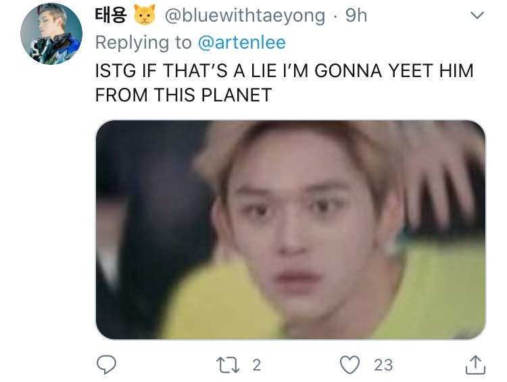Viewport: 507px width, 382px height.
Task: Select the display name 태용
Action: 110,15
